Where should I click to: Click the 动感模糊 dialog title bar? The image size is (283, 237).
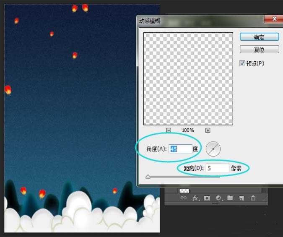click(197, 20)
